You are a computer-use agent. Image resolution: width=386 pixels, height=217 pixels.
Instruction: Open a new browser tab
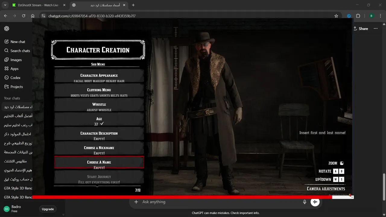(133, 5)
